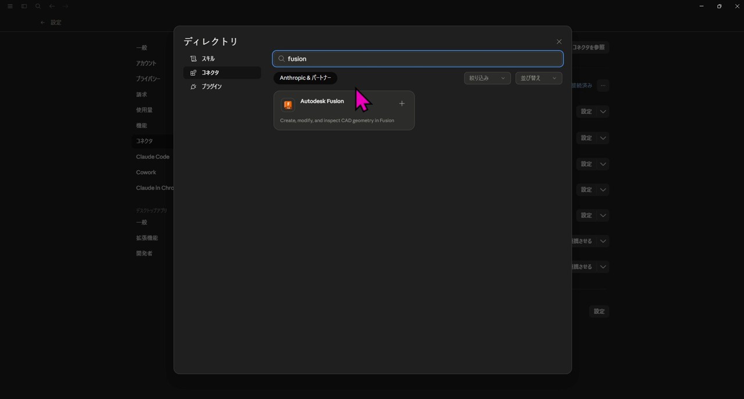Viewport: 744px width, 399px height.
Task: Click the search magnifier in the title bar
Action: [x=38, y=6]
